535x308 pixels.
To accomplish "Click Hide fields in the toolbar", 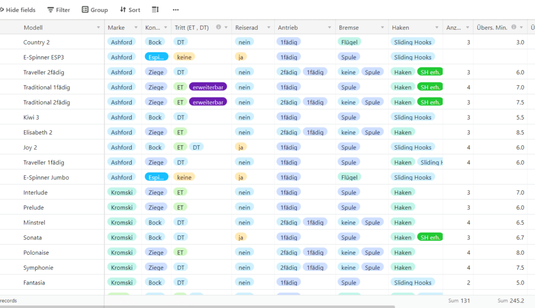I will pos(18,10).
